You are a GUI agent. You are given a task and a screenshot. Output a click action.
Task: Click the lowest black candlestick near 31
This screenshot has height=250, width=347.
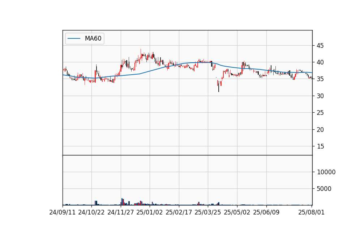coord(219,86)
